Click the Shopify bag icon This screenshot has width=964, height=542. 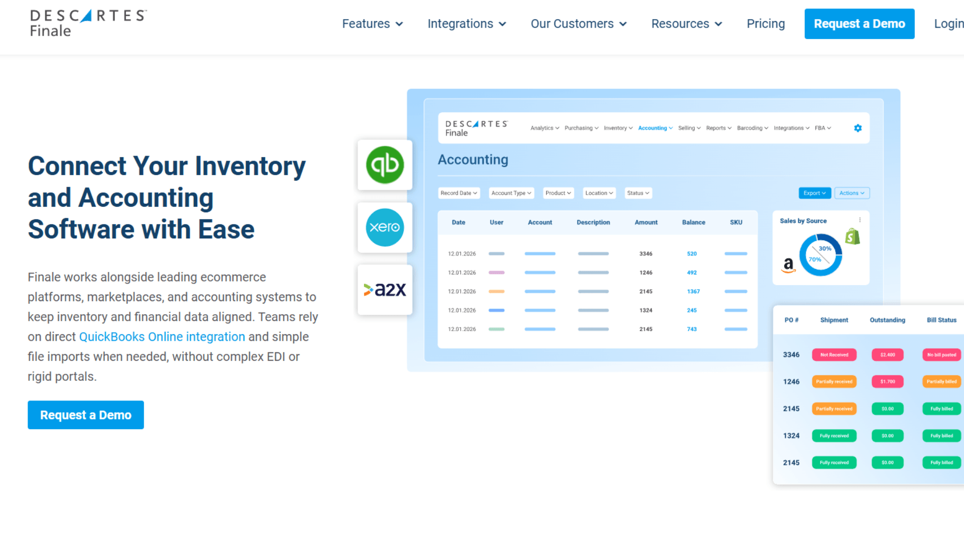[x=853, y=236]
